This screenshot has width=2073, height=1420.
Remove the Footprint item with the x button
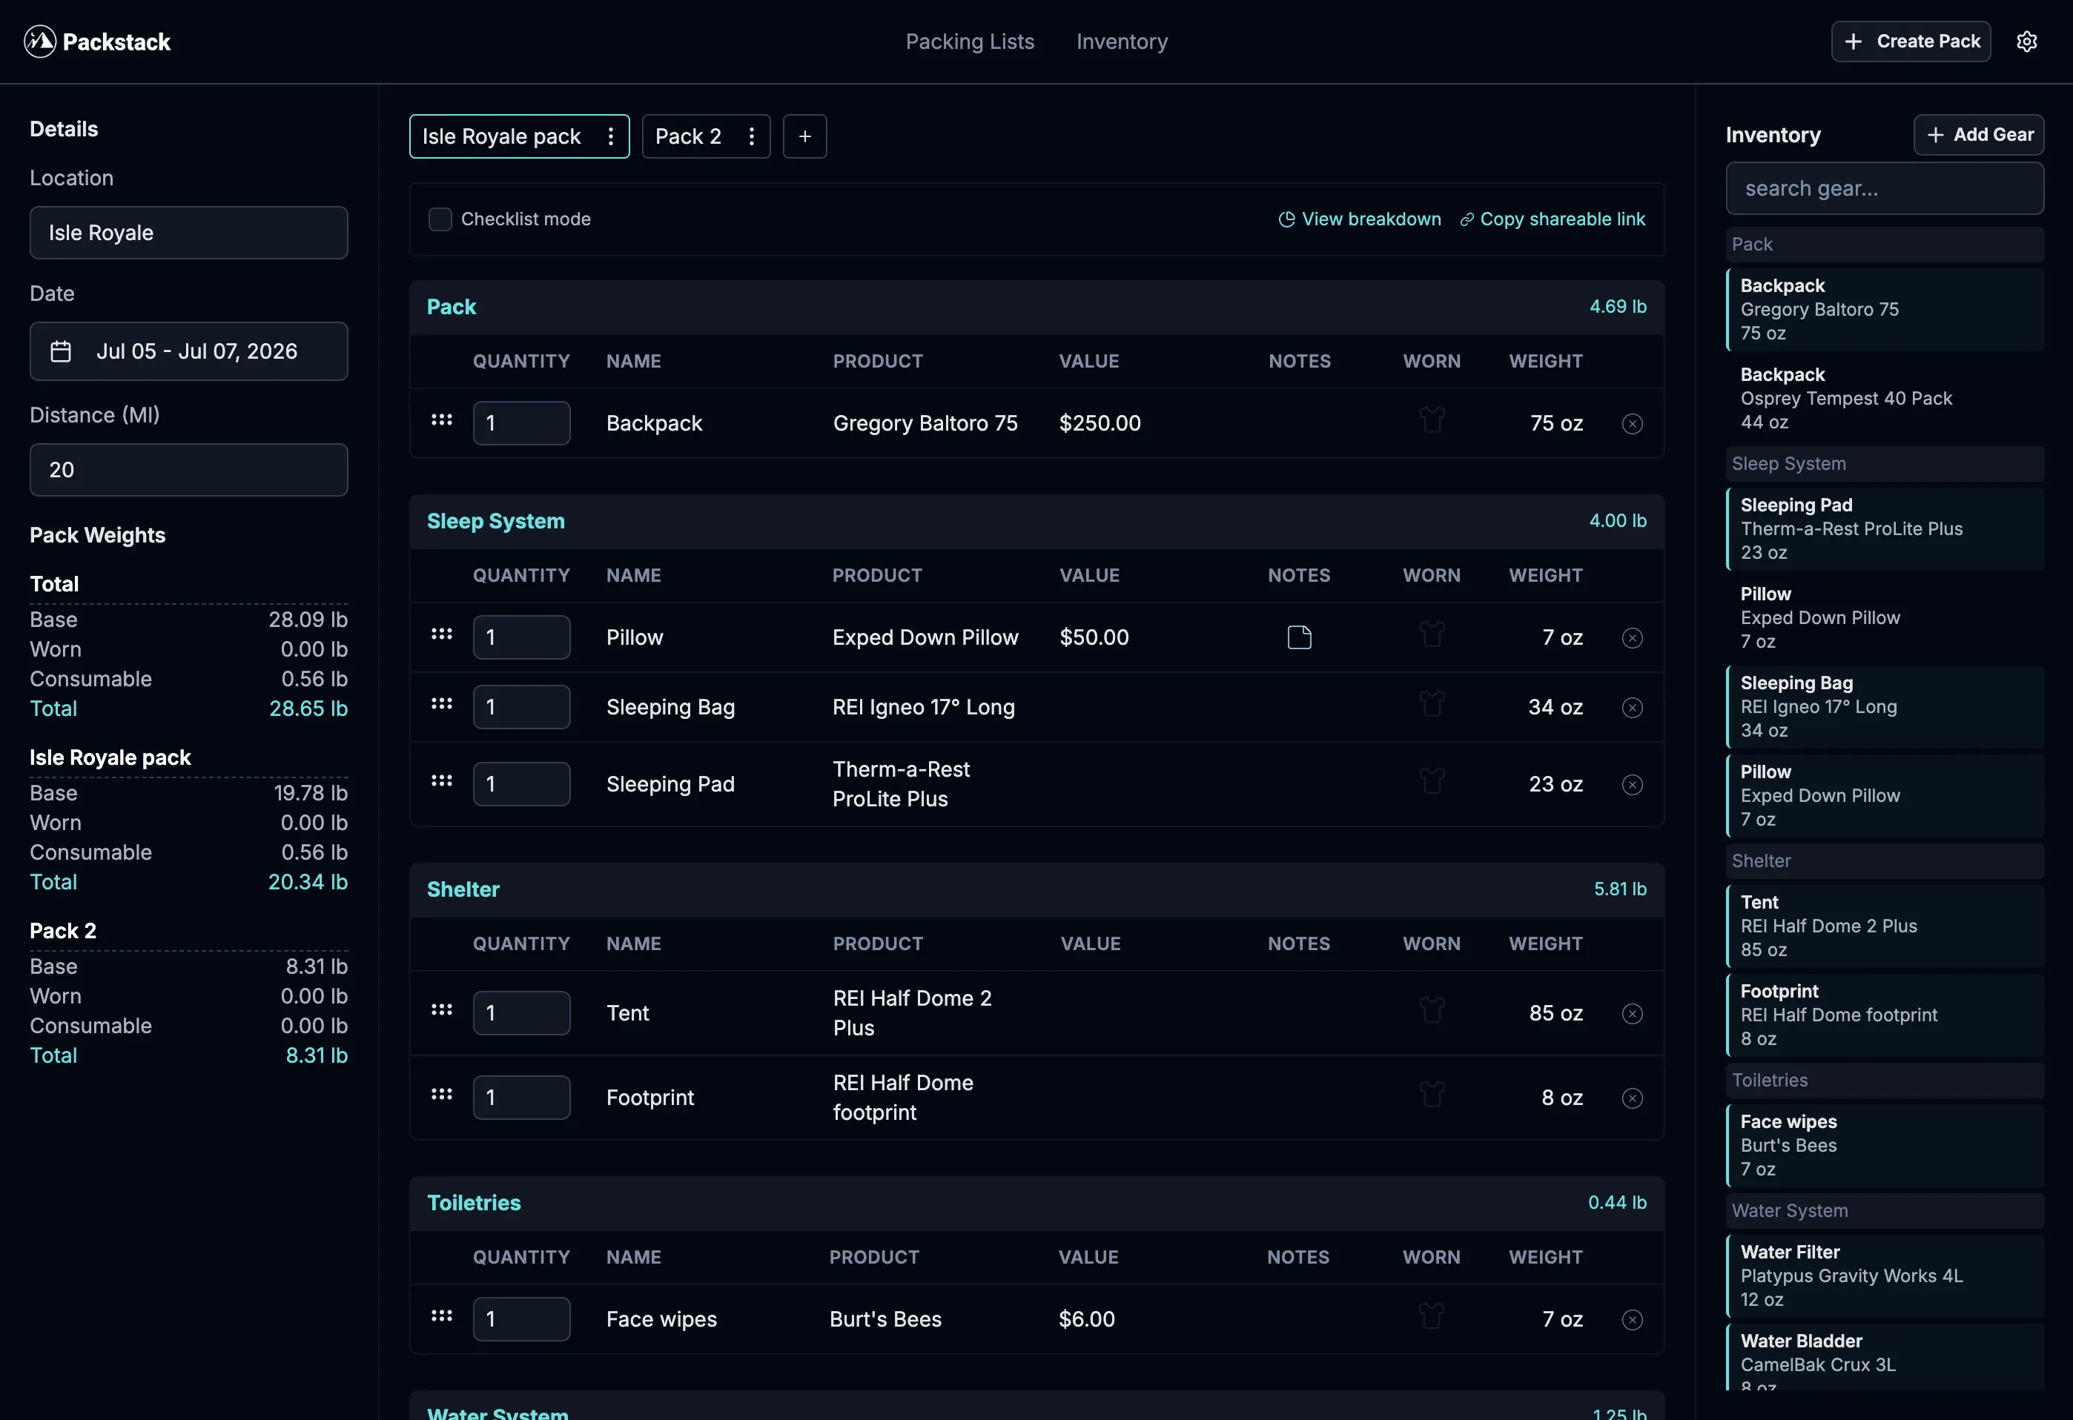click(x=1631, y=1098)
